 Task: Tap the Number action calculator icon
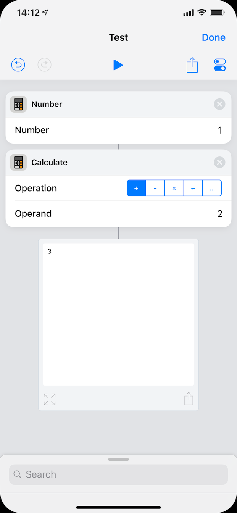click(18, 104)
